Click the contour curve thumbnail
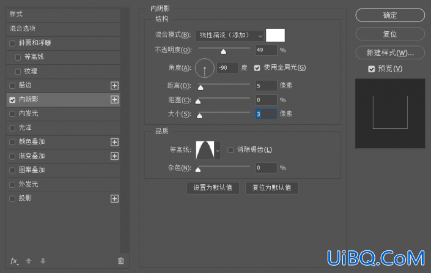The image size is (431, 273). coord(205,150)
